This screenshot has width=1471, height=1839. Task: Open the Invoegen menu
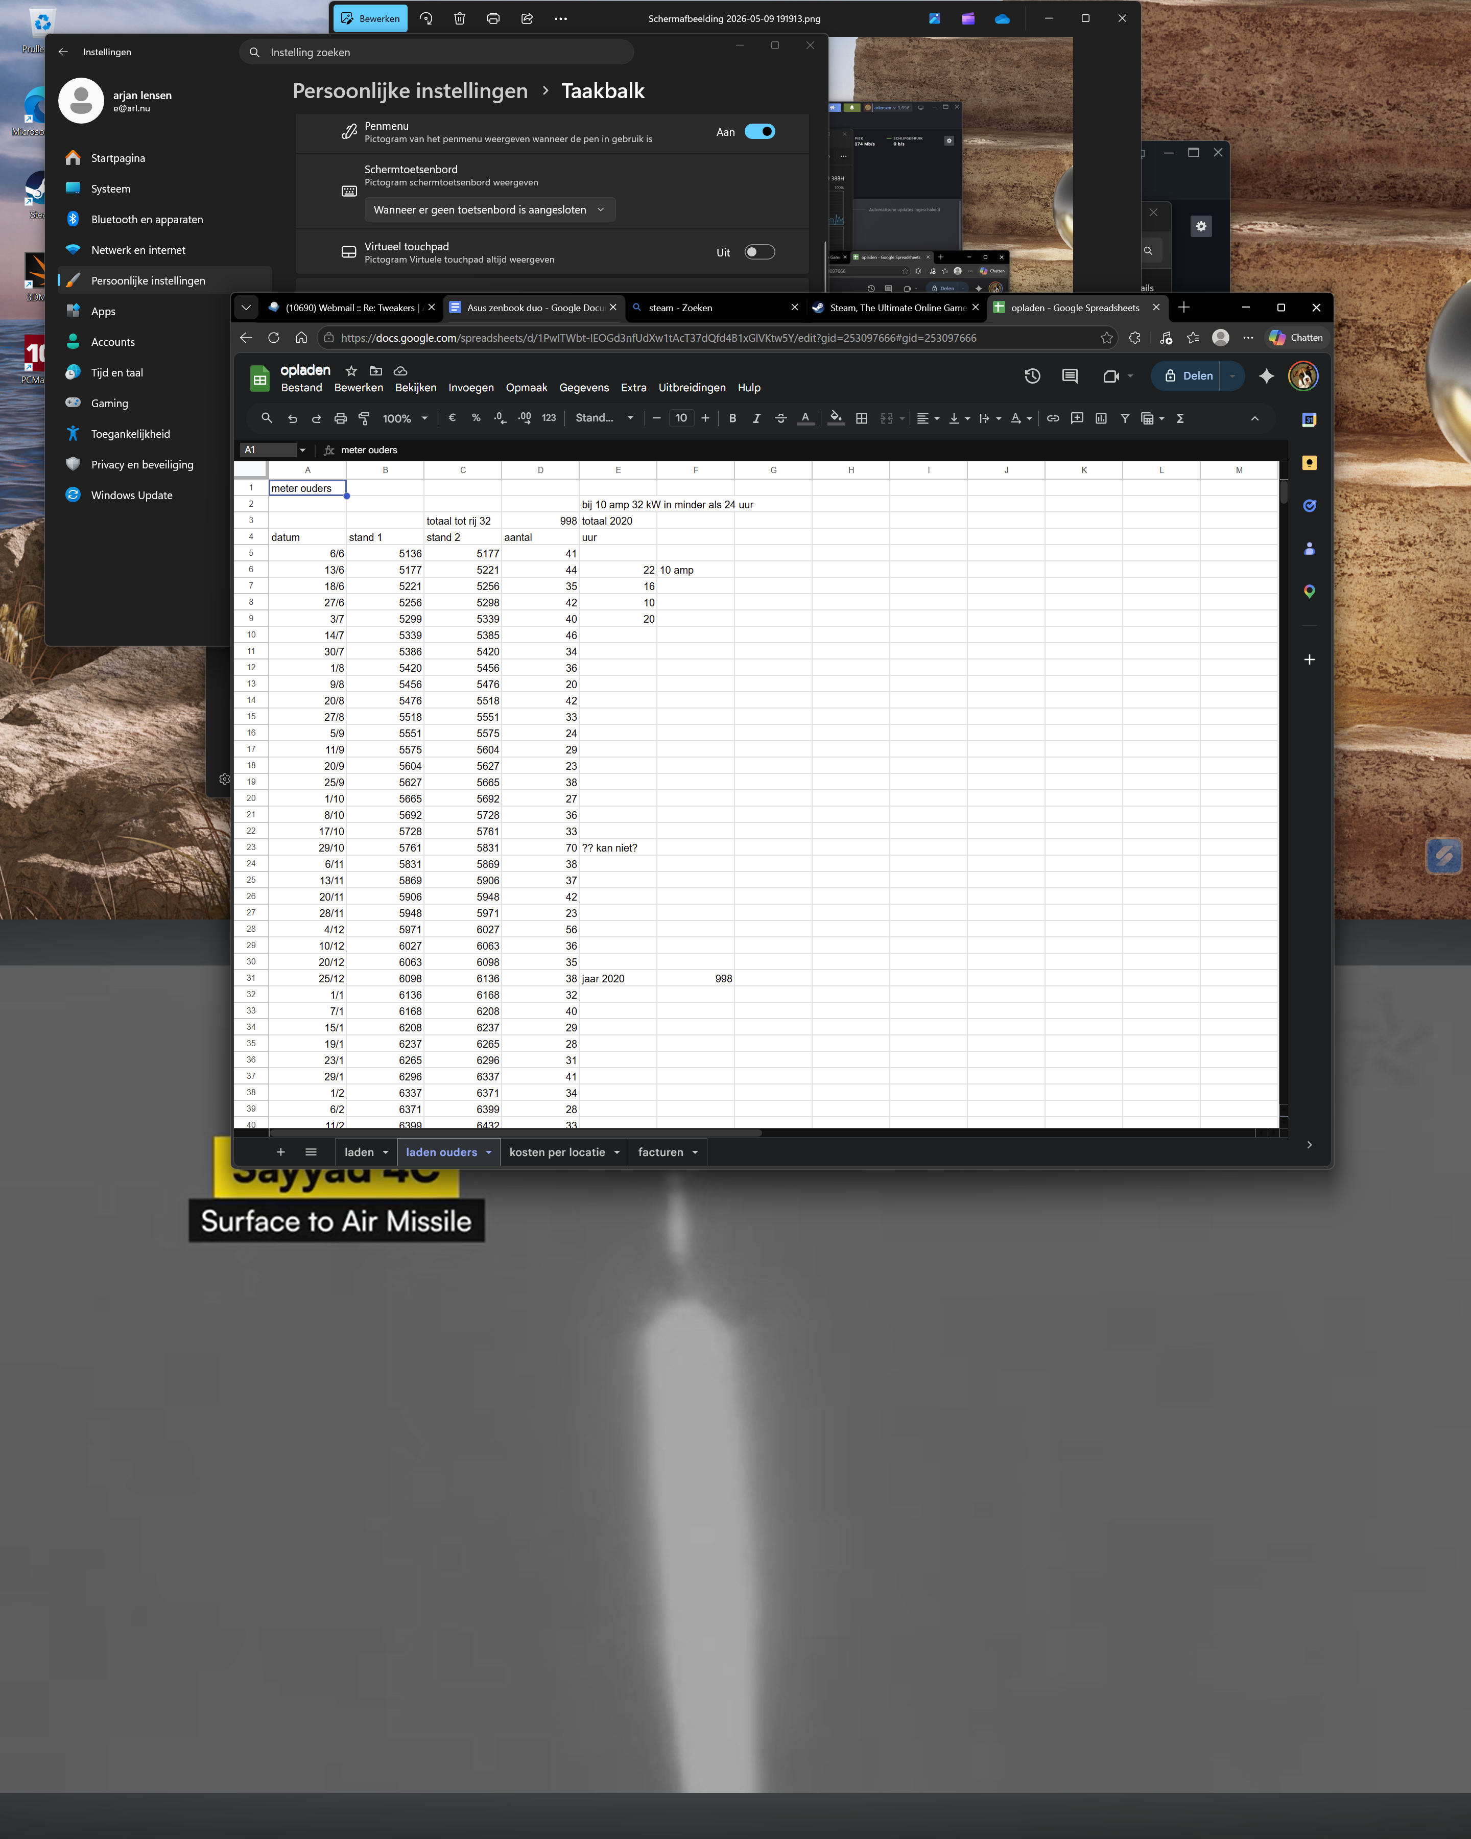[471, 387]
